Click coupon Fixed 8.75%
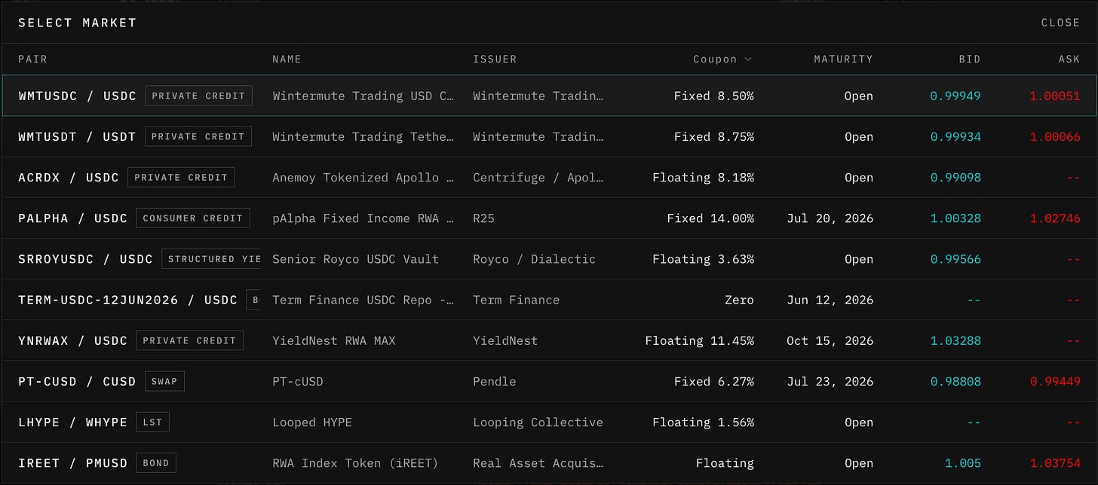 click(714, 136)
